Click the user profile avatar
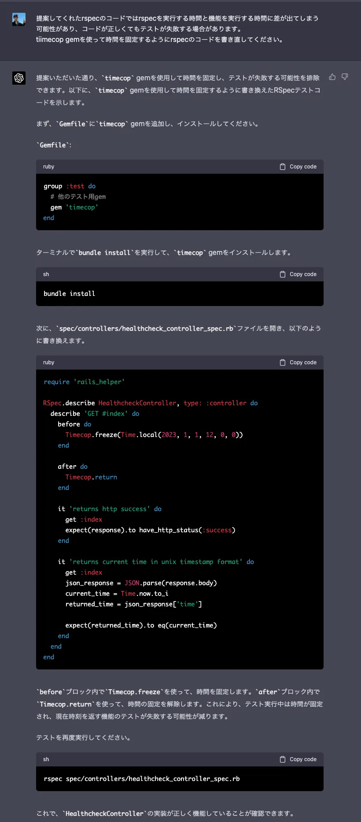Screen dimensions: 361x822 (x=19, y=19)
